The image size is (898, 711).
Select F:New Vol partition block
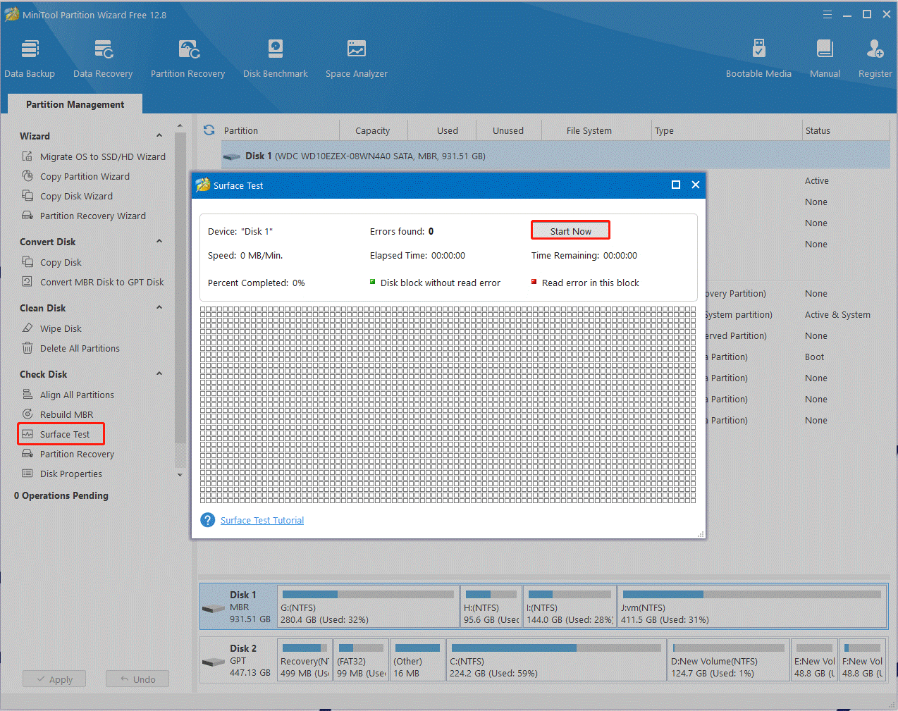point(862,660)
